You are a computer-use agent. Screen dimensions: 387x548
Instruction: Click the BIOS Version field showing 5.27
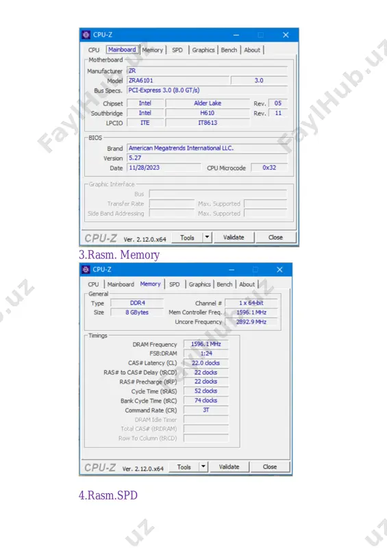tap(208, 158)
